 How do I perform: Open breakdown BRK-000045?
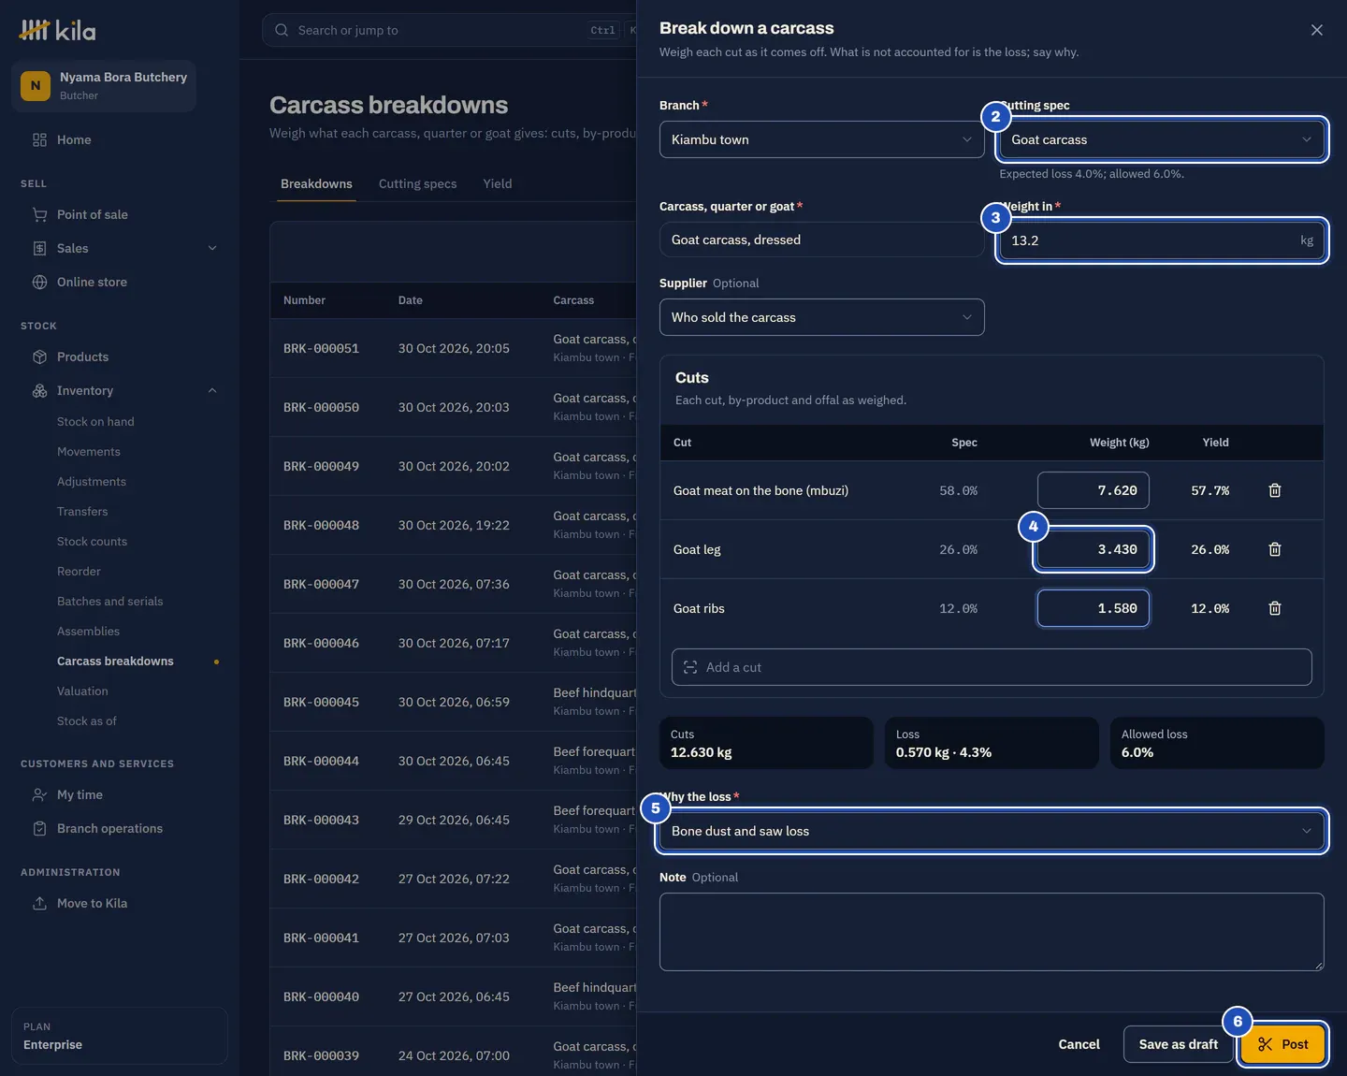pyautogui.click(x=321, y=702)
